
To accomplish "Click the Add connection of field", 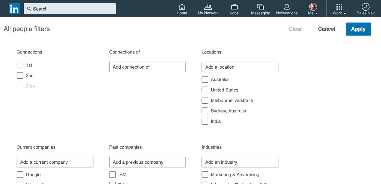I will point(147,67).
